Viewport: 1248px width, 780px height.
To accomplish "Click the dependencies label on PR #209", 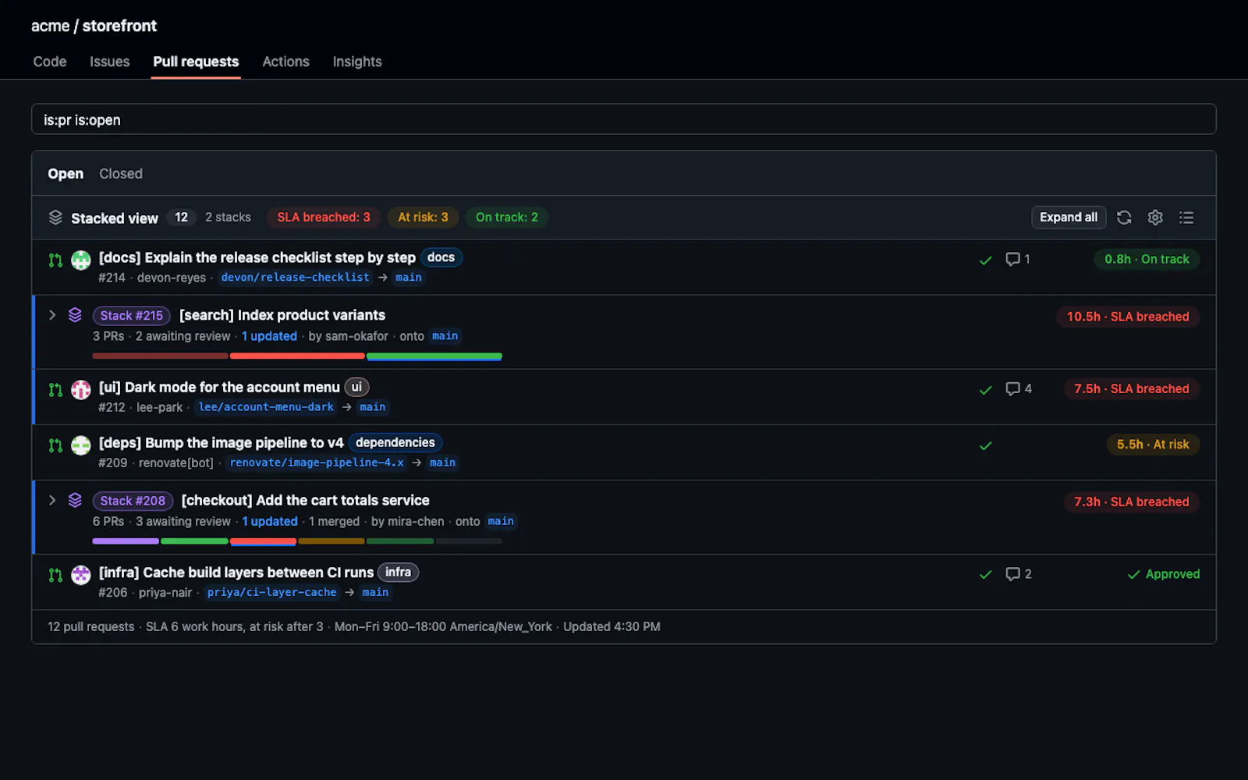I will click(395, 442).
